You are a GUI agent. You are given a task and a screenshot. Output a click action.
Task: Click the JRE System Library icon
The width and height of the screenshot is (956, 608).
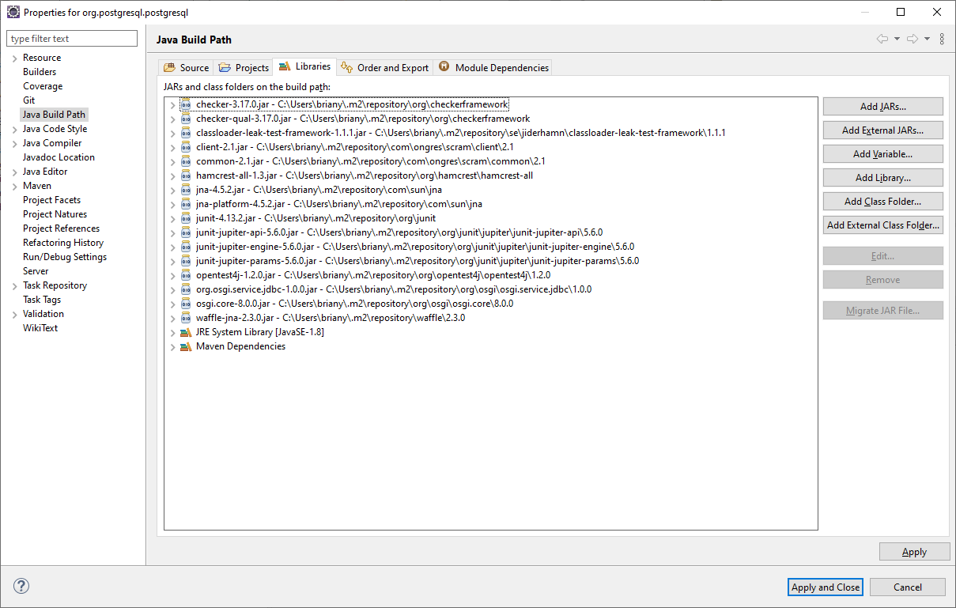point(186,332)
